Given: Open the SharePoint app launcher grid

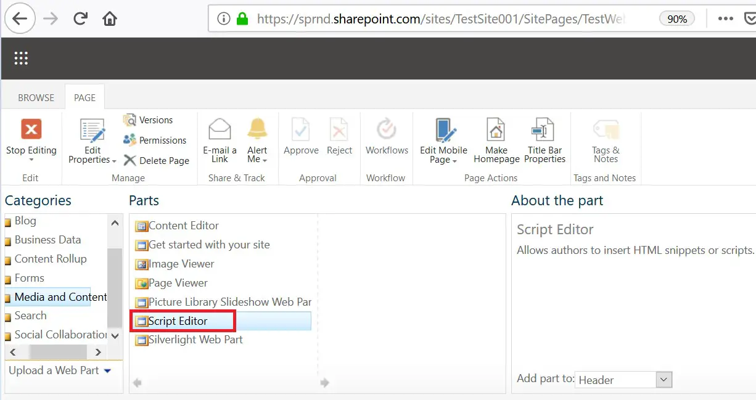Looking at the screenshot, I should 21,59.
